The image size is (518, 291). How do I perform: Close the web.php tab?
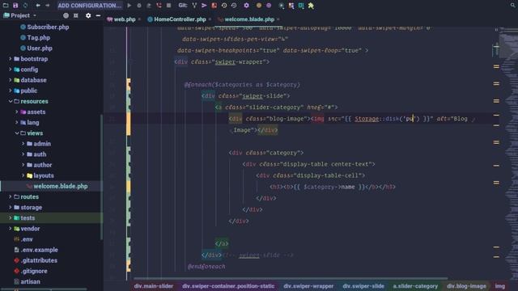click(139, 19)
